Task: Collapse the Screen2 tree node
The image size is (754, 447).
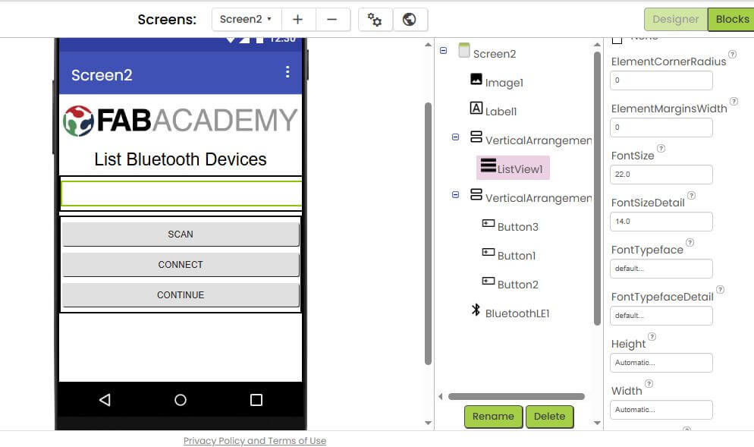Action: [443, 51]
